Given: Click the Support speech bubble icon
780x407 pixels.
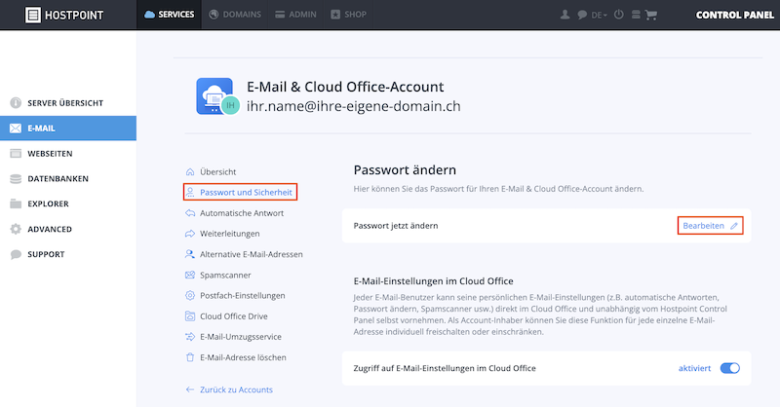Looking at the screenshot, I should tap(16, 254).
